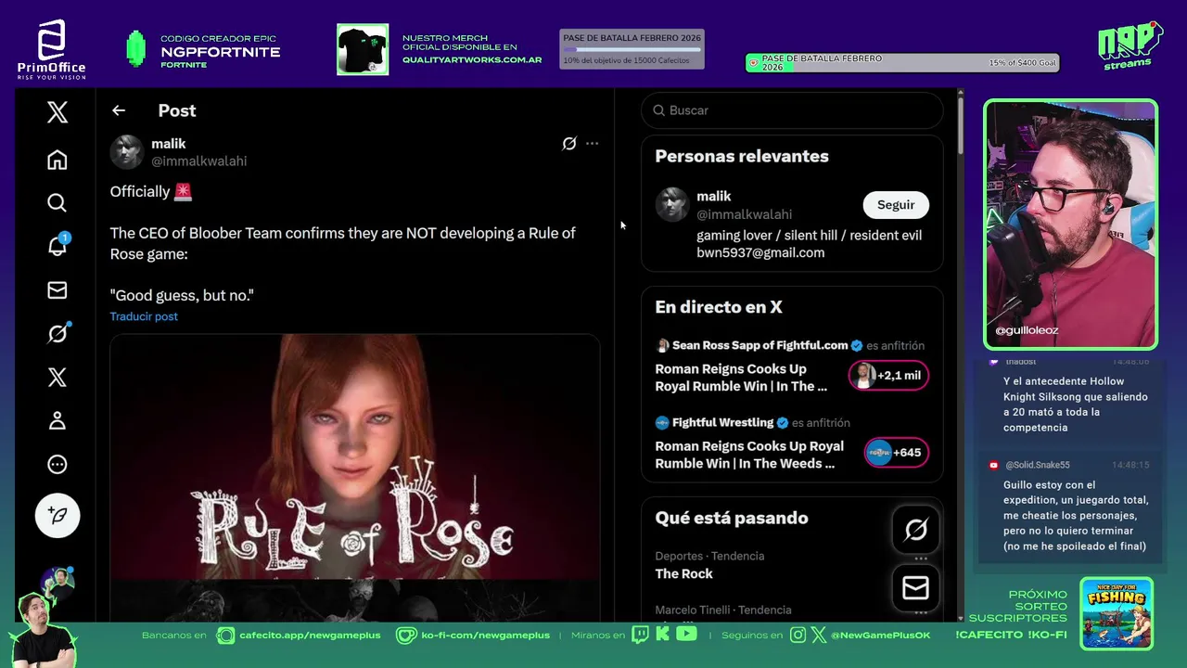Click Nice Day for Fishing game thumbnail
Image resolution: width=1187 pixels, height=668 pixels.
1117,613
